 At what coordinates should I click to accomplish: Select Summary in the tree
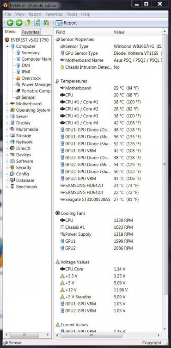click(x=28, y=53)
